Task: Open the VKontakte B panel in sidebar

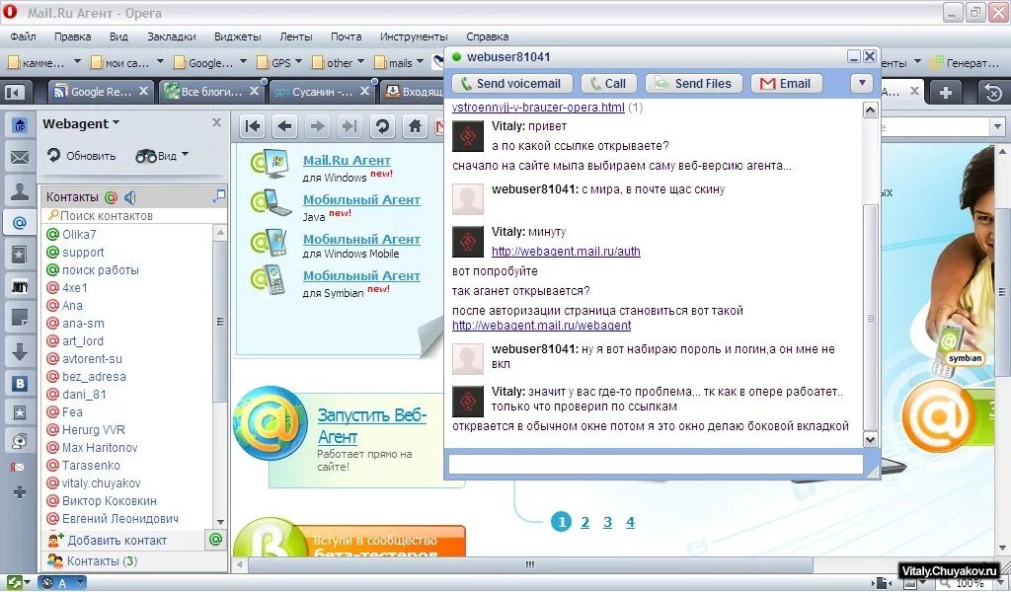Action: [20, 384]
